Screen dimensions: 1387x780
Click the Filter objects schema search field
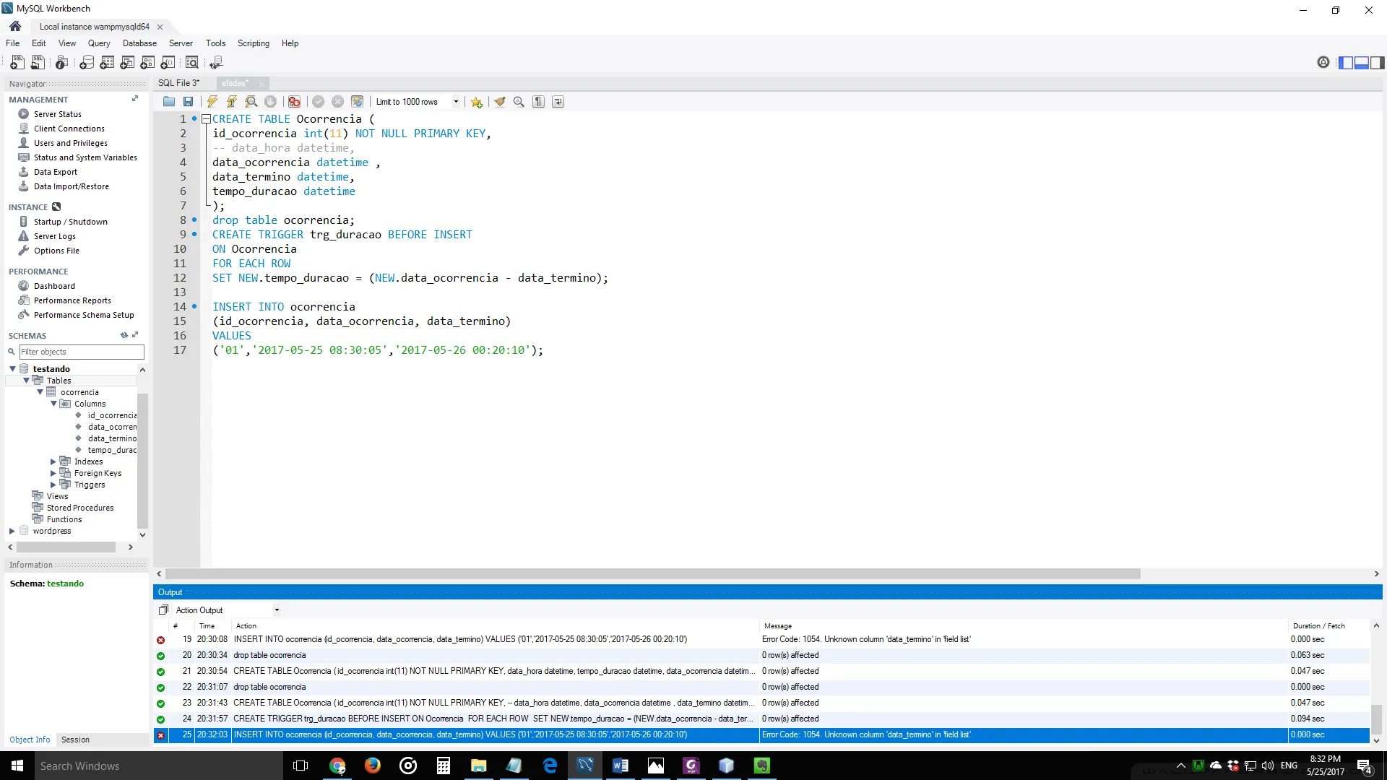(81, 352)
